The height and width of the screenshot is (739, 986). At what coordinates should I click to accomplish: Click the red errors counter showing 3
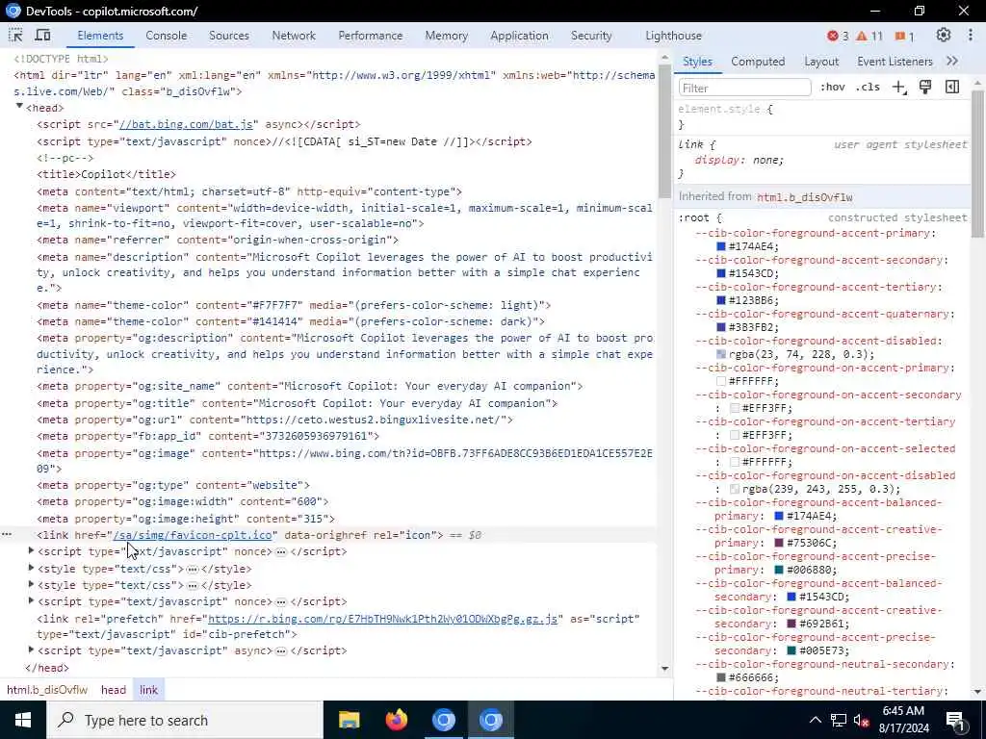click(838, 36)
